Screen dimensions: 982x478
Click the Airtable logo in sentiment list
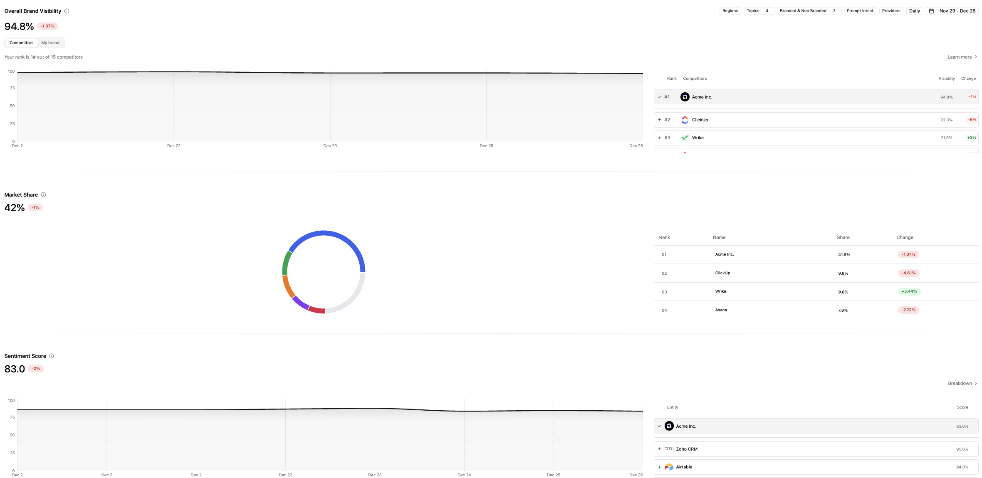[669, 467]
